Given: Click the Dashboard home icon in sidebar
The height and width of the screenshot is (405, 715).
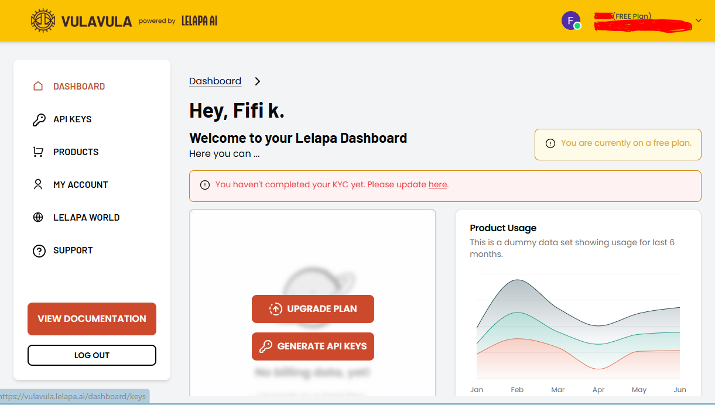Looking at the screenshot, I should point(38,86).
